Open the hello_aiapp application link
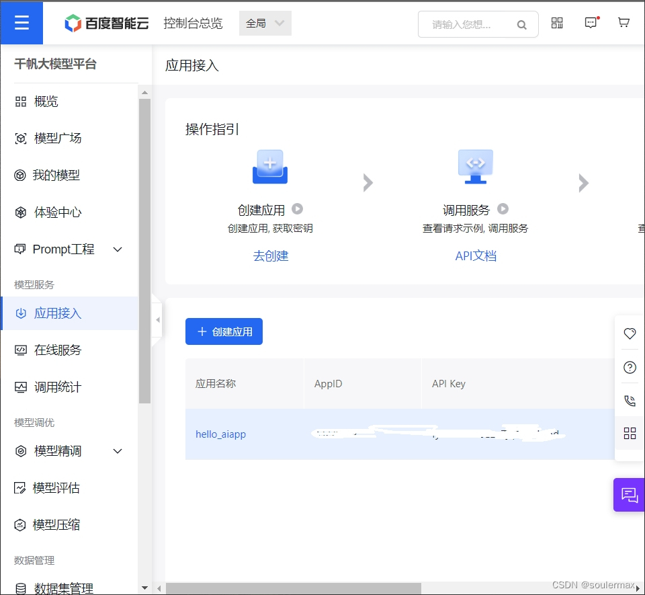The image size is (645, 595). pyautogui.click(x=220, y=434)
